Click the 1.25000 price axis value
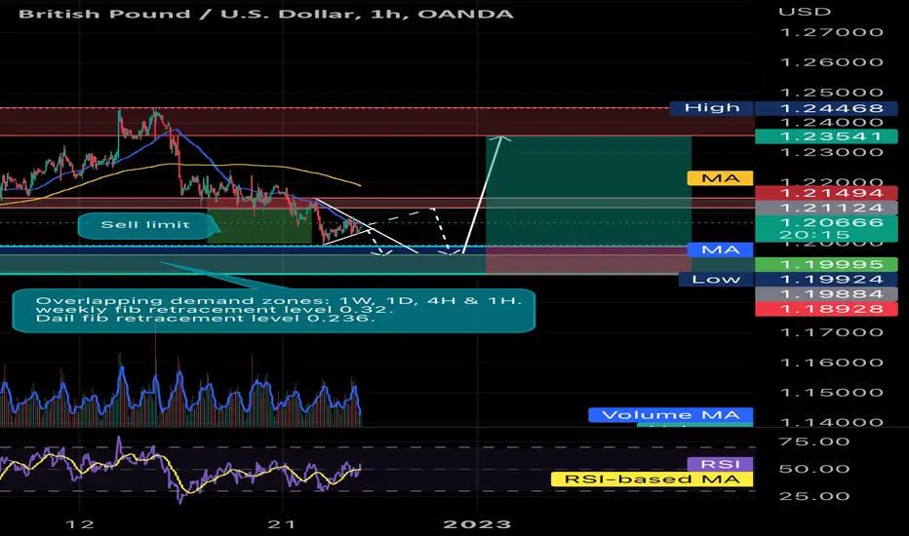The height and width of the screenshot is (536, 909). coord(832,93)
